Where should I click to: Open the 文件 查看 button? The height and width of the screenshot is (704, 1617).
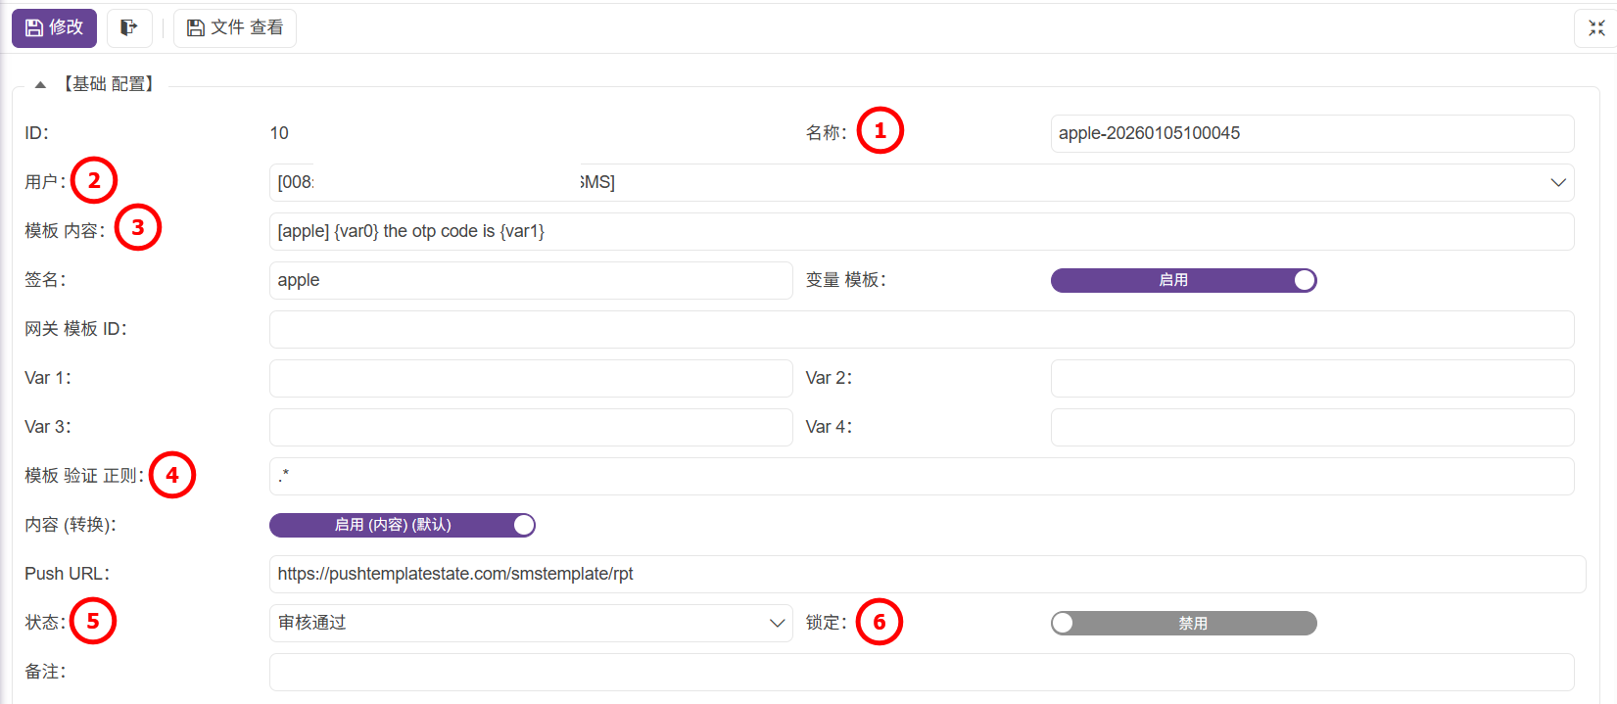(235, 27)
